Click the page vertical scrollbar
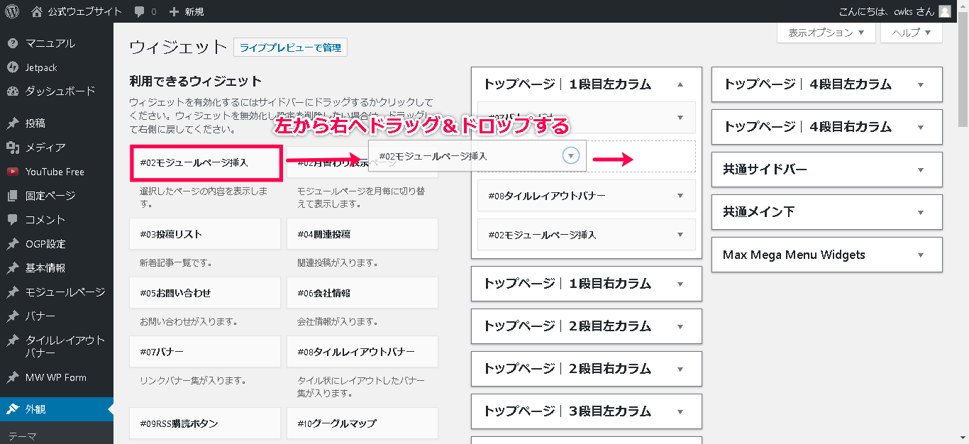This screenshot has height=444, width=969. point(963,71)
